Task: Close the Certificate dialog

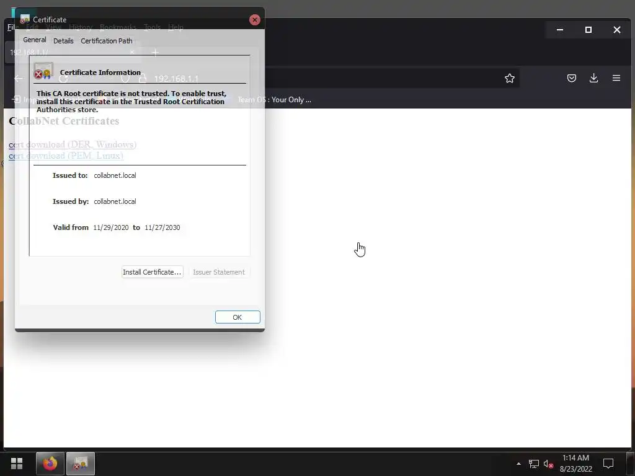Action: click(255, 19)
